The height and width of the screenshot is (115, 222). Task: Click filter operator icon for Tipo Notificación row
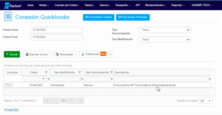coord(82,79)
